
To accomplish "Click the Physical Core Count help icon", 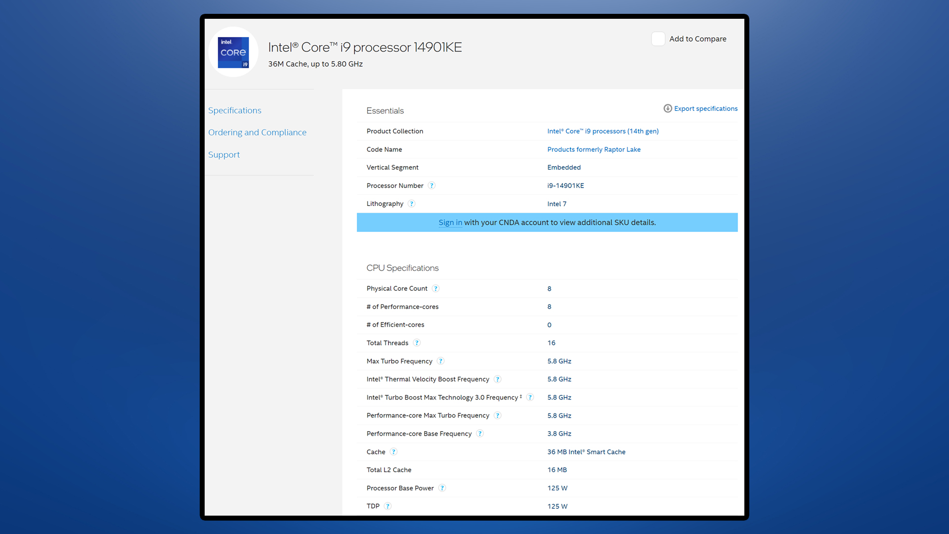I will (x=435, y=288).
